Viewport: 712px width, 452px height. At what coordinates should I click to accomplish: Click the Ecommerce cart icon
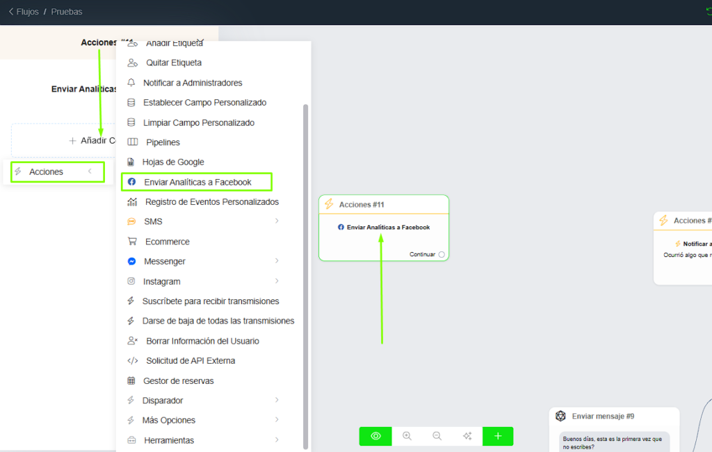coord(132,242)
